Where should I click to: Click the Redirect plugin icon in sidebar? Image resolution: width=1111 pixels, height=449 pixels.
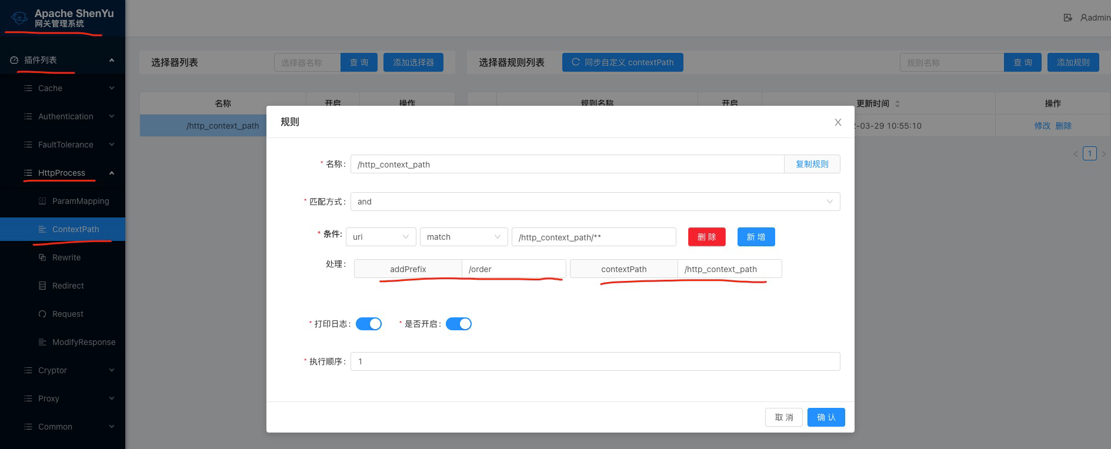click(42, 286)
